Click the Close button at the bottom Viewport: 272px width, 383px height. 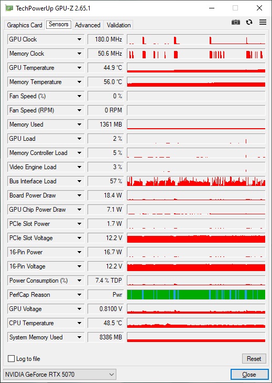[249, 375]
